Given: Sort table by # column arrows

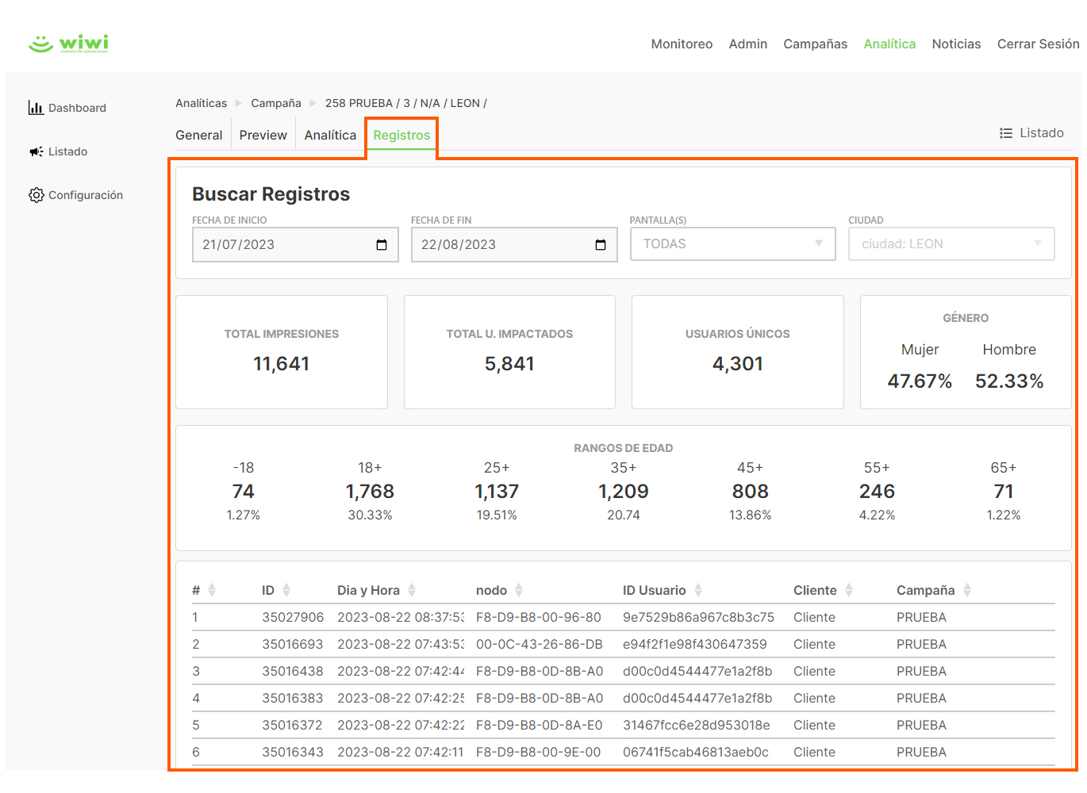Looking at the screenshot, I should click(x=212, y=590).
